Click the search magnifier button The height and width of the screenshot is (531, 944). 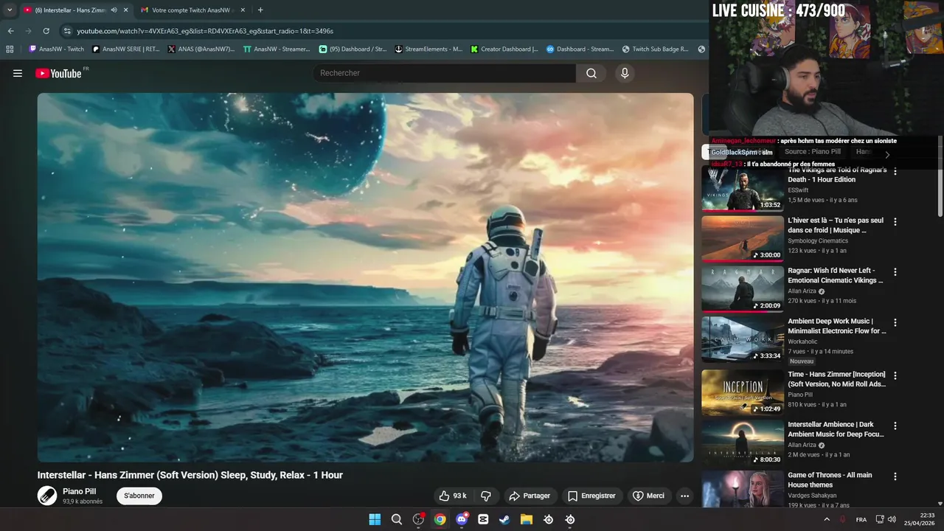pos(591,73)
